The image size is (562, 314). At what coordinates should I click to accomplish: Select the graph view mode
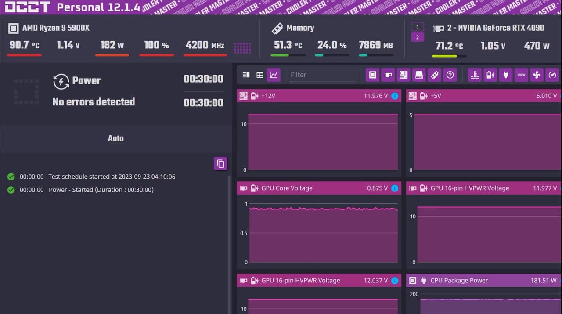click(274, 75)
